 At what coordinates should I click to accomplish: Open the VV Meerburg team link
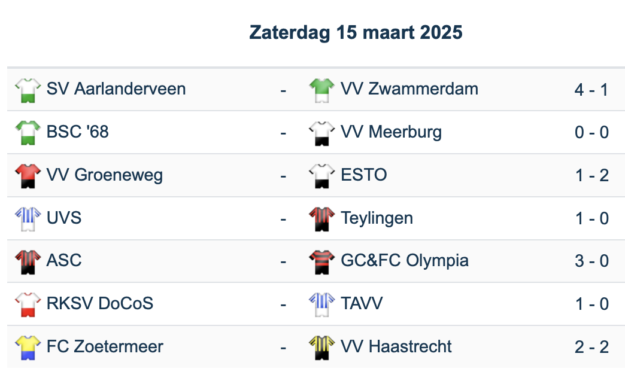click(391, 132)
